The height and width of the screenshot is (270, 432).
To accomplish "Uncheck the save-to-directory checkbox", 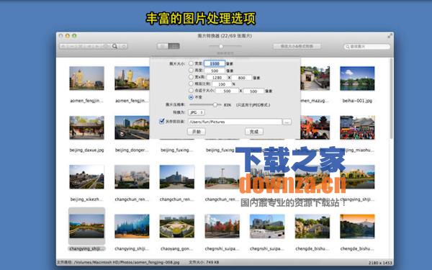I will click(x=162, y=121).
